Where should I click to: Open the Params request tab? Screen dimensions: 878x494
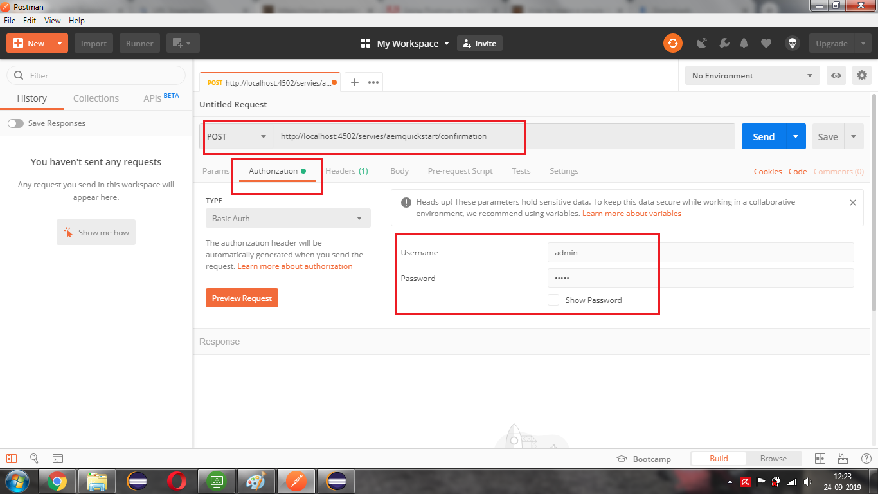click(x=216, y=171)
